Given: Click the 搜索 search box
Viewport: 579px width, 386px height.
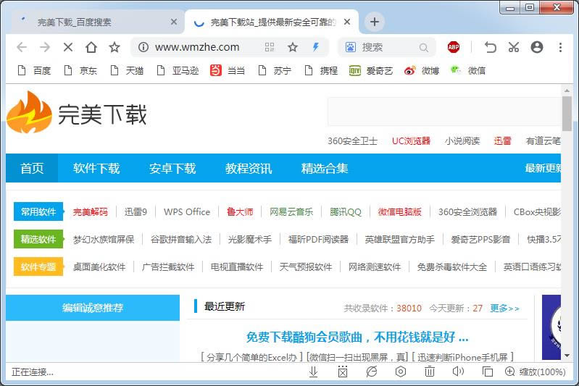Looking at the screenshot, I should point(388,47).
